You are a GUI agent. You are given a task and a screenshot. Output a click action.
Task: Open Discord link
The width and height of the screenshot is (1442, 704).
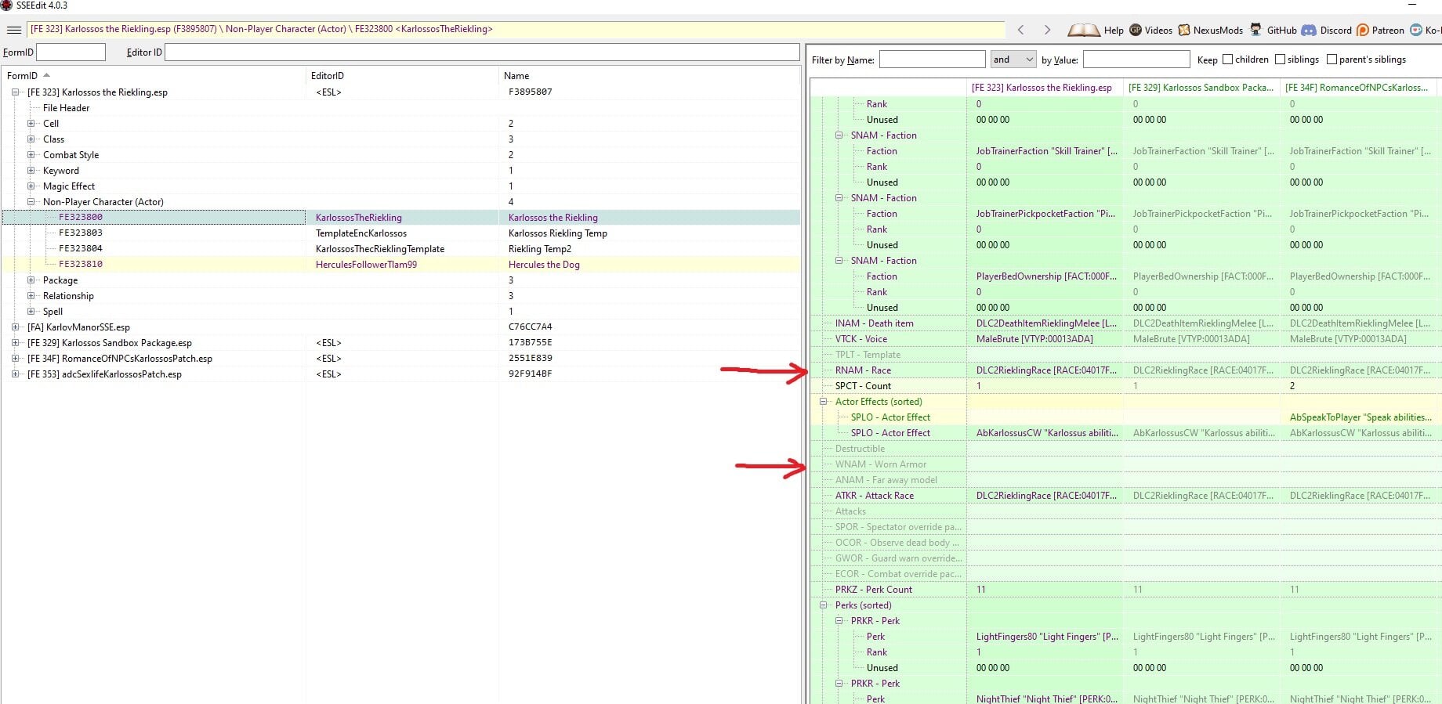(x=1327, y=30)
